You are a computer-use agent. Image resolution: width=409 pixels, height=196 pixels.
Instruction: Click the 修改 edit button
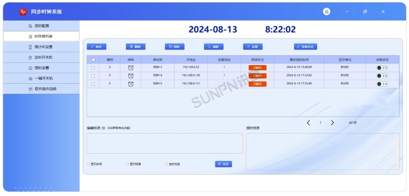pos(97,47)
